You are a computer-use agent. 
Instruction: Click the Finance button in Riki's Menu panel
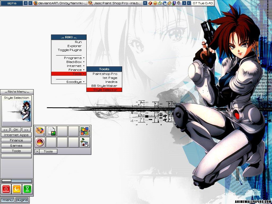coord(16,140)
